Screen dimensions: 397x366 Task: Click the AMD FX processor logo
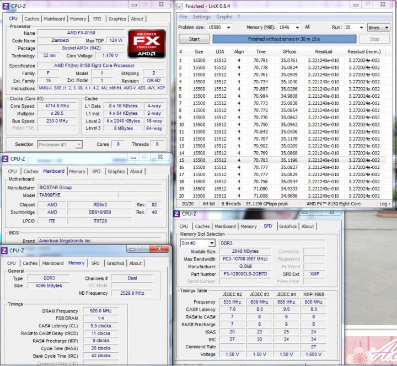[x=147, y=44]
